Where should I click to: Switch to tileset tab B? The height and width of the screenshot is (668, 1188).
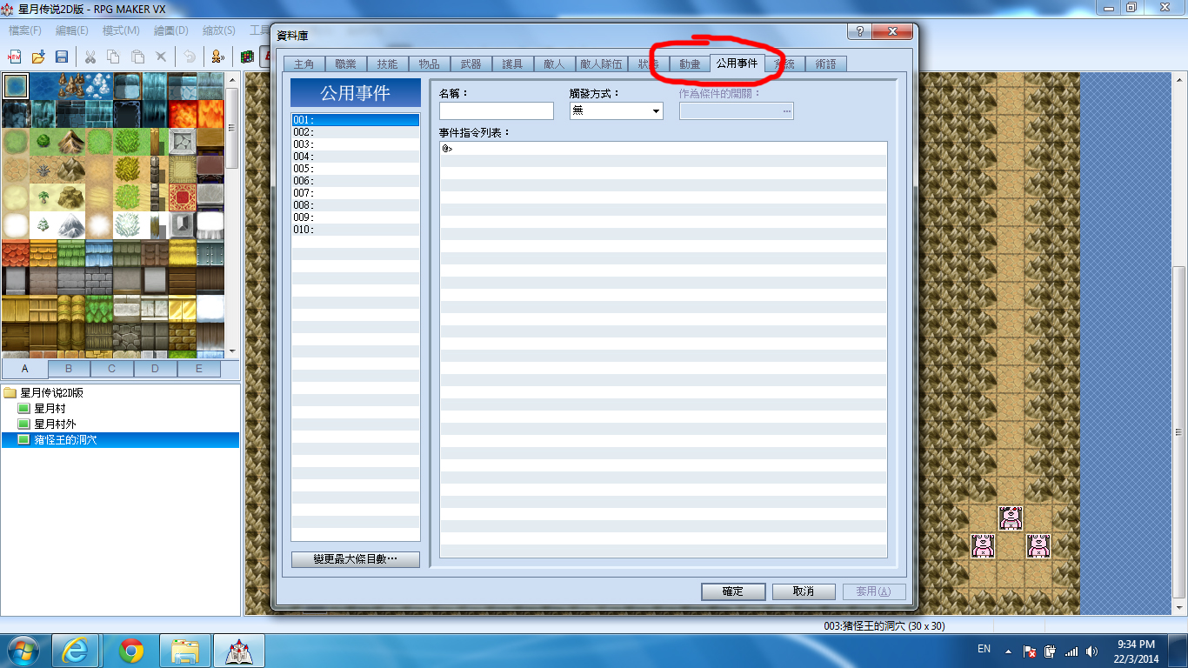point(69,368)
